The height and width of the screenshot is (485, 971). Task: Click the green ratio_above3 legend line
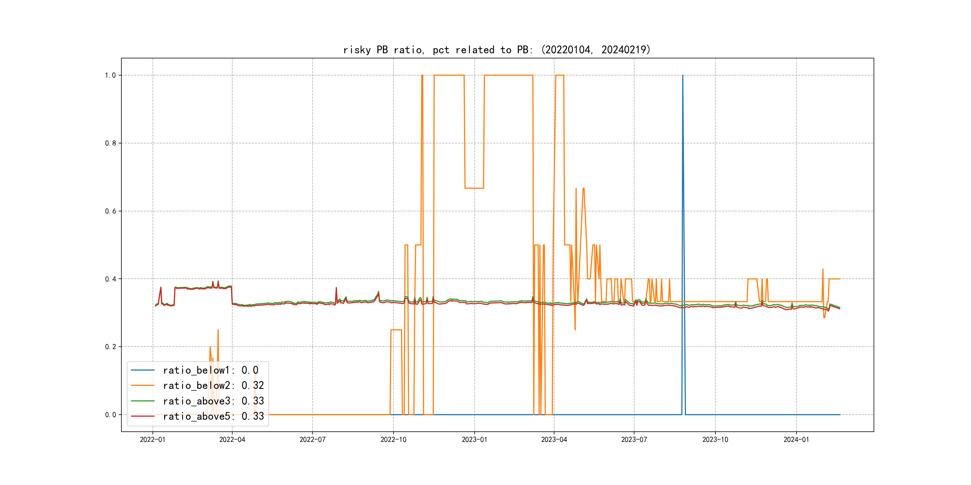(142, 401)
